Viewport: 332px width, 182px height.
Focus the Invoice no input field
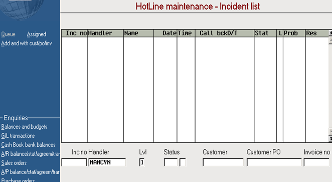coord(316,162)
